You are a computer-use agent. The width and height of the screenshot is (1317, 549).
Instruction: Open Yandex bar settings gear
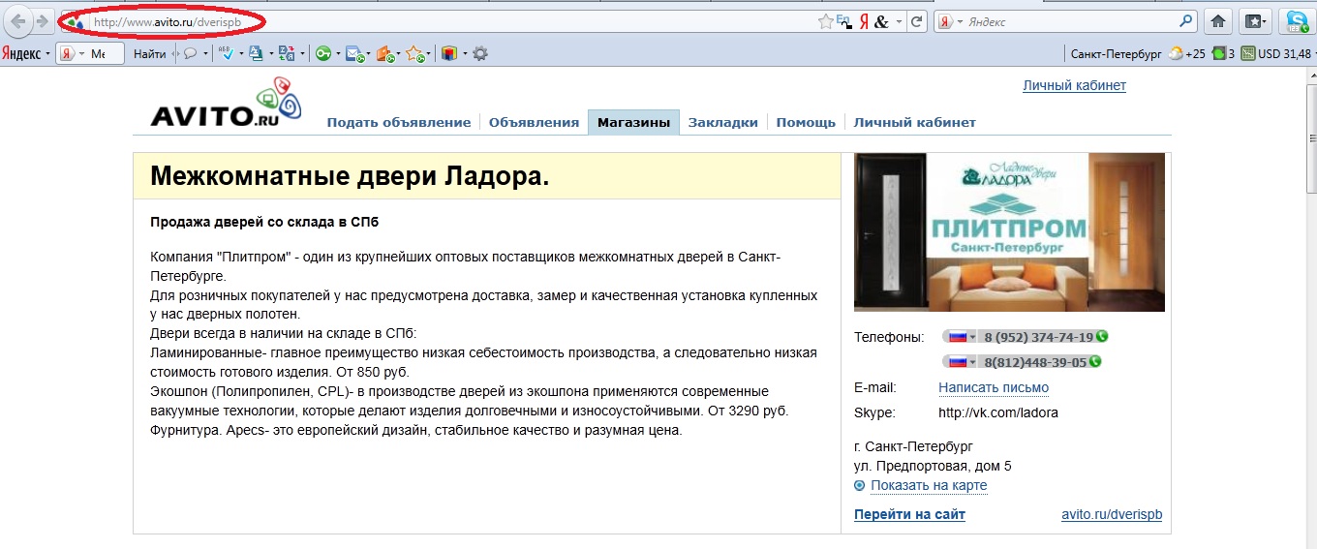pos(479,53)
